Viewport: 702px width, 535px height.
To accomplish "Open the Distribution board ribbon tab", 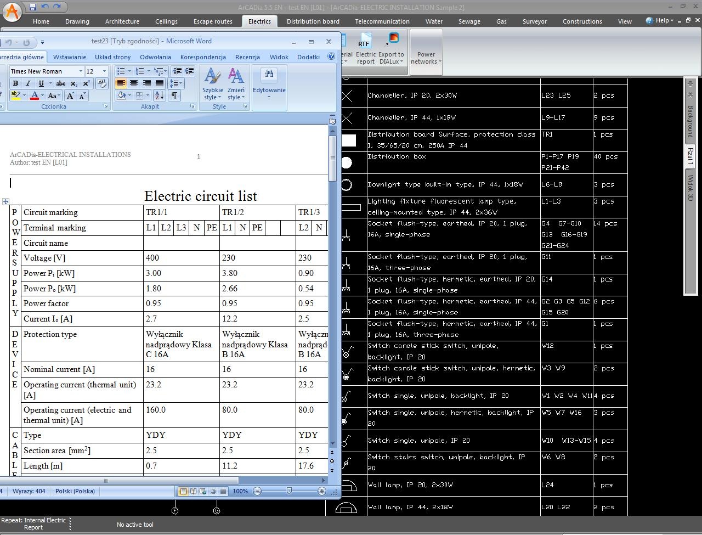I will click(x=313, y=21).
